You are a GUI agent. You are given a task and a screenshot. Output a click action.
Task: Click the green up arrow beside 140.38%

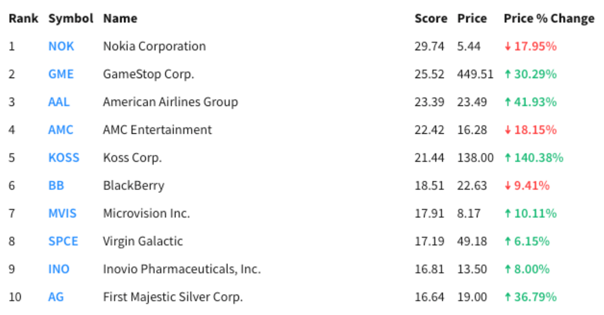click(x=507, y=158)
